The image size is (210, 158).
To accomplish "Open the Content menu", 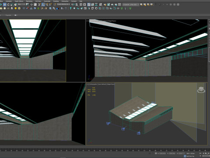I will (x=74, y=1).
